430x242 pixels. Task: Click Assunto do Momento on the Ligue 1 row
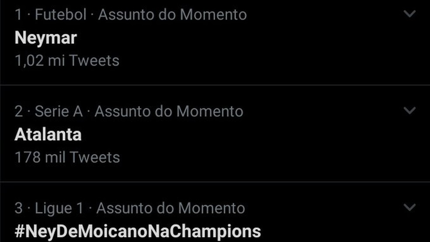(170, 208)
